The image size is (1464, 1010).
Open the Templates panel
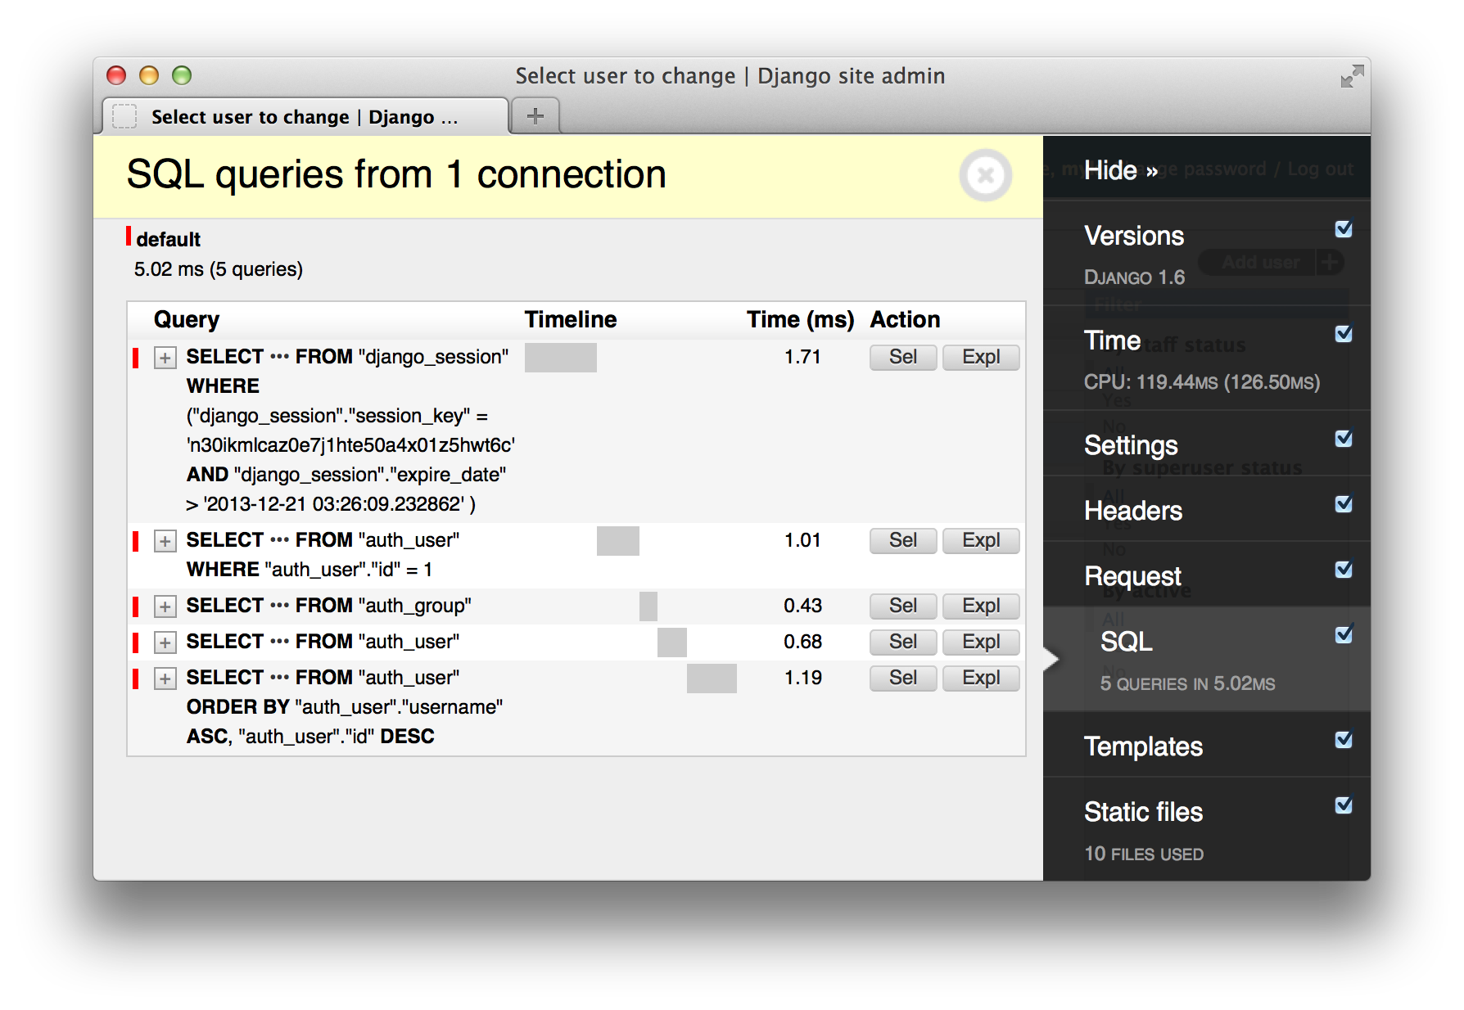pos(1143,746)
